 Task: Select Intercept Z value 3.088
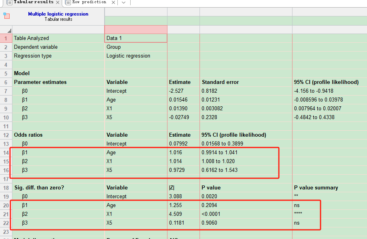point(183,197)
